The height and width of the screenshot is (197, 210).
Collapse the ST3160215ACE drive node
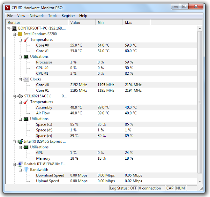(14, 96)
